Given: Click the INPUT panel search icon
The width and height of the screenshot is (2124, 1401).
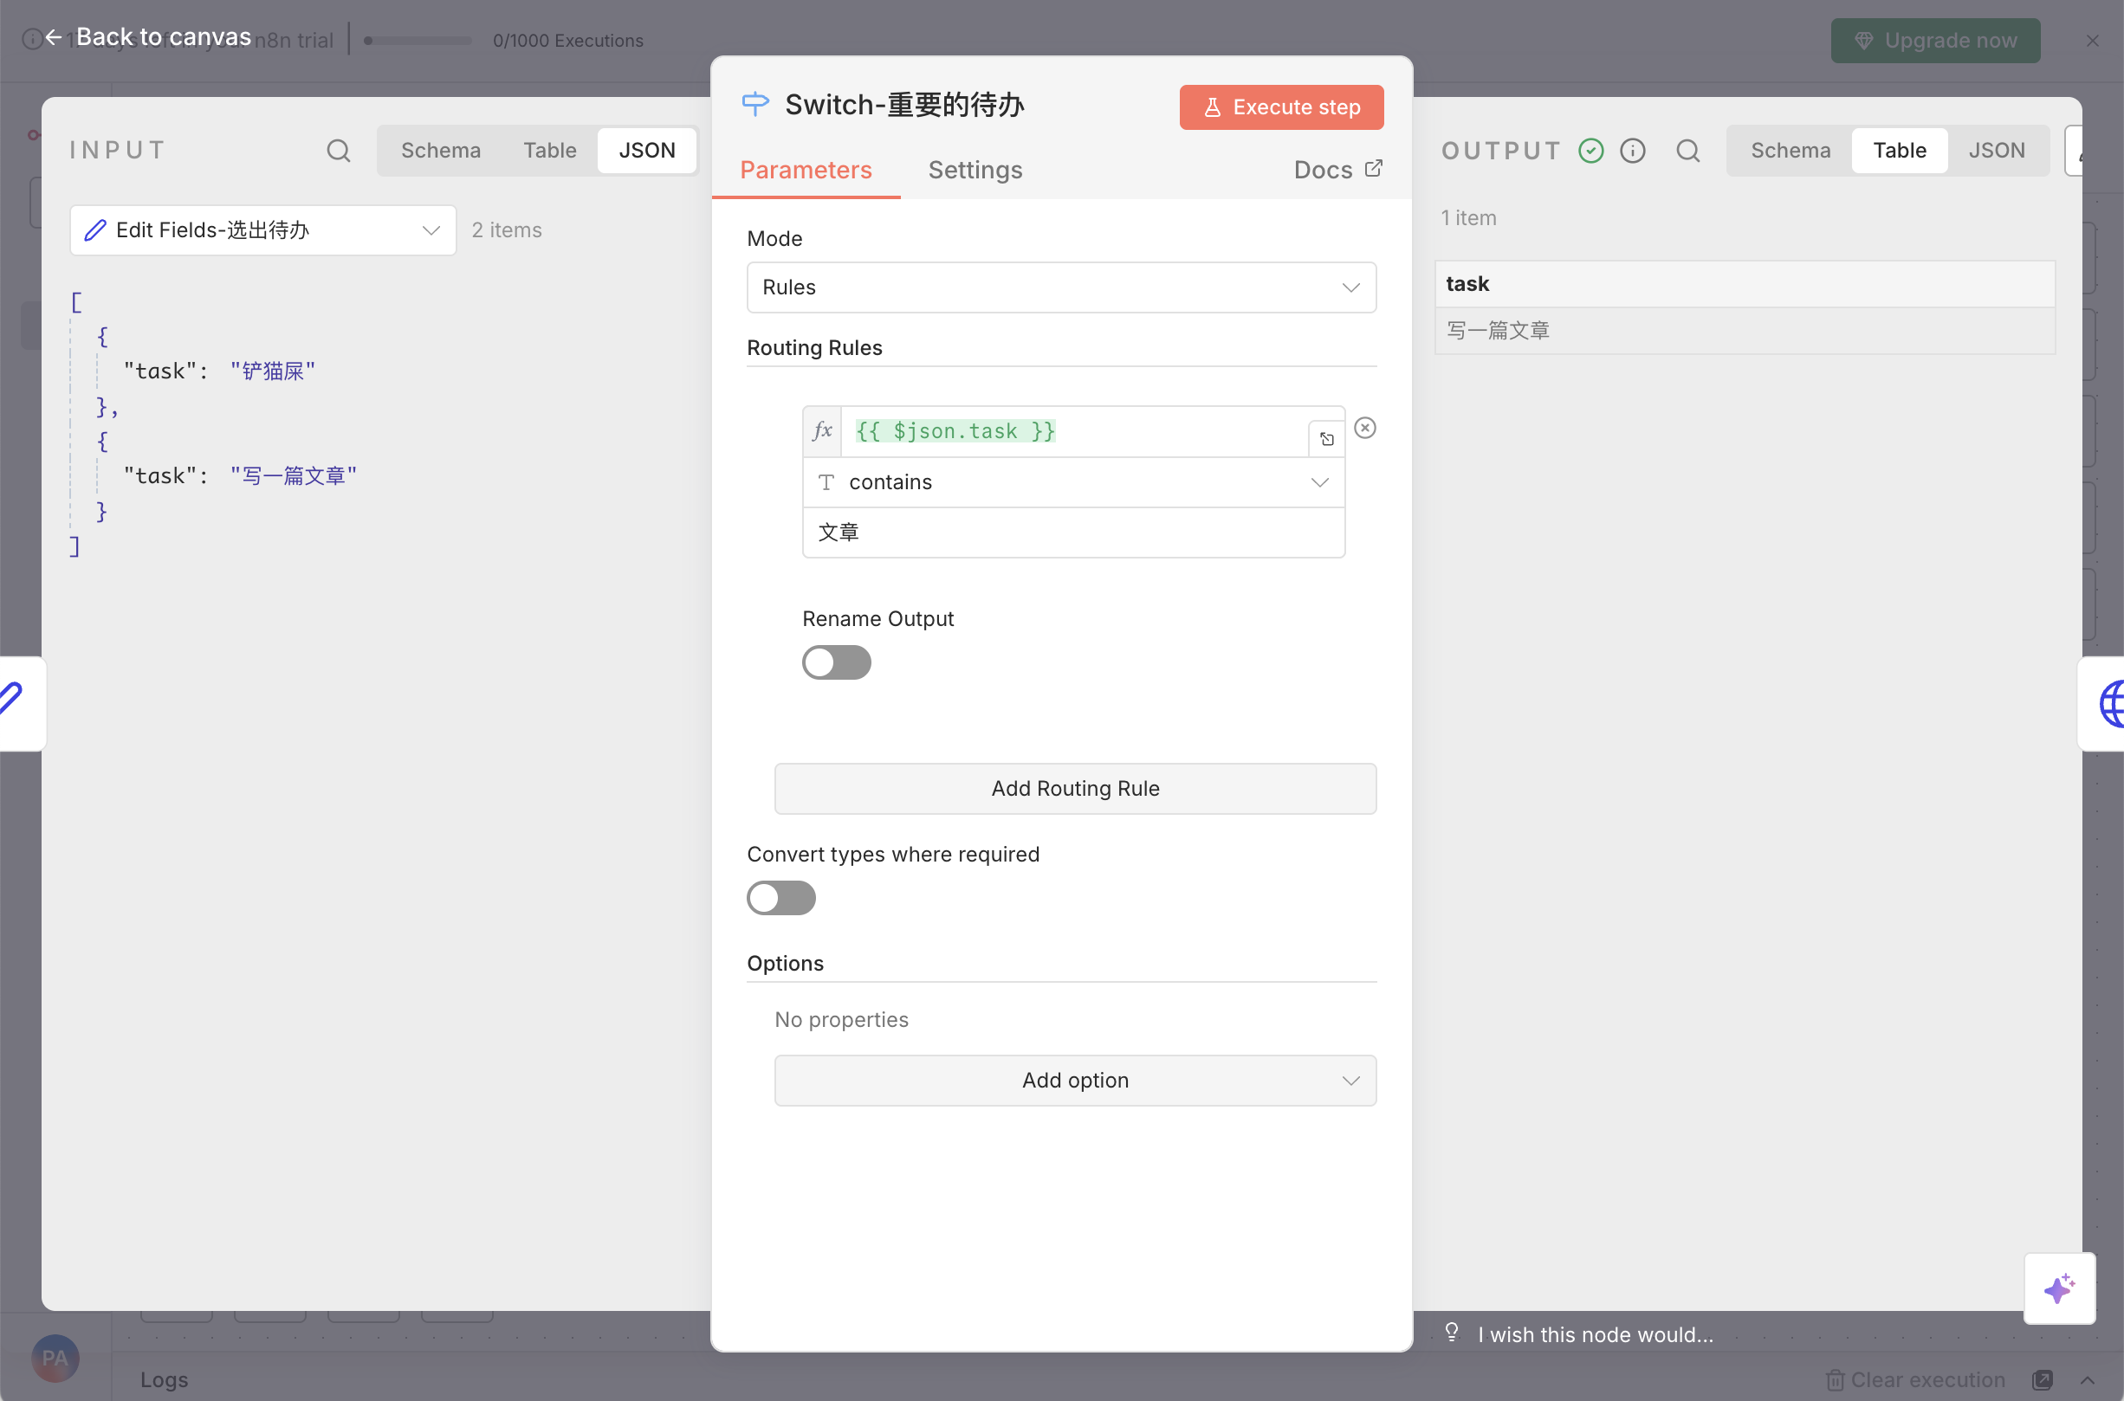Looking at the screenshot, I should (338, 150).
